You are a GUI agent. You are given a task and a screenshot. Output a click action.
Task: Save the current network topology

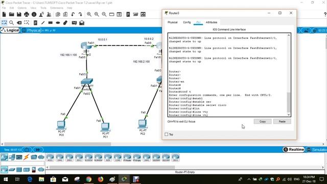[19, 14]
